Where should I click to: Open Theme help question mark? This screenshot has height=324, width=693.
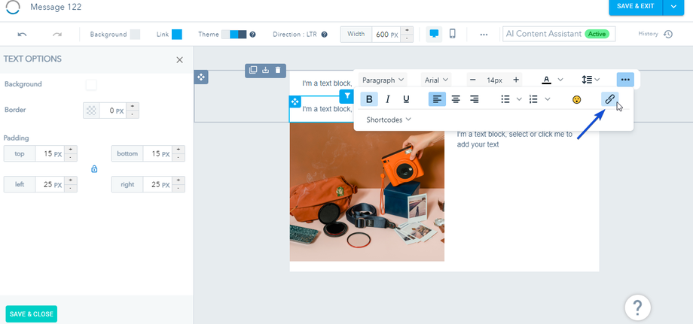tap(253, 35)
